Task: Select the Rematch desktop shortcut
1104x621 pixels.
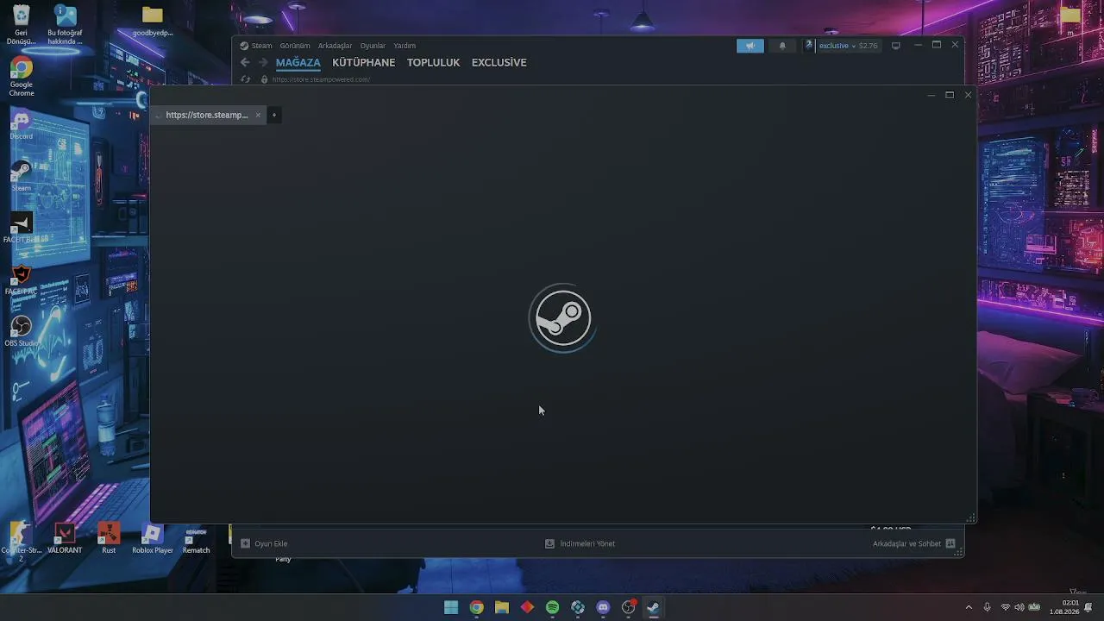Action: click(196, 539)
